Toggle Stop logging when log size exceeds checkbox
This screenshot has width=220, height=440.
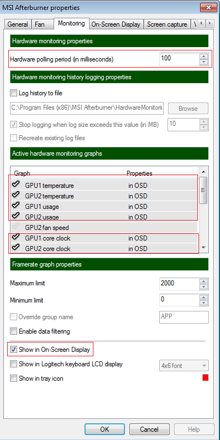13,124
